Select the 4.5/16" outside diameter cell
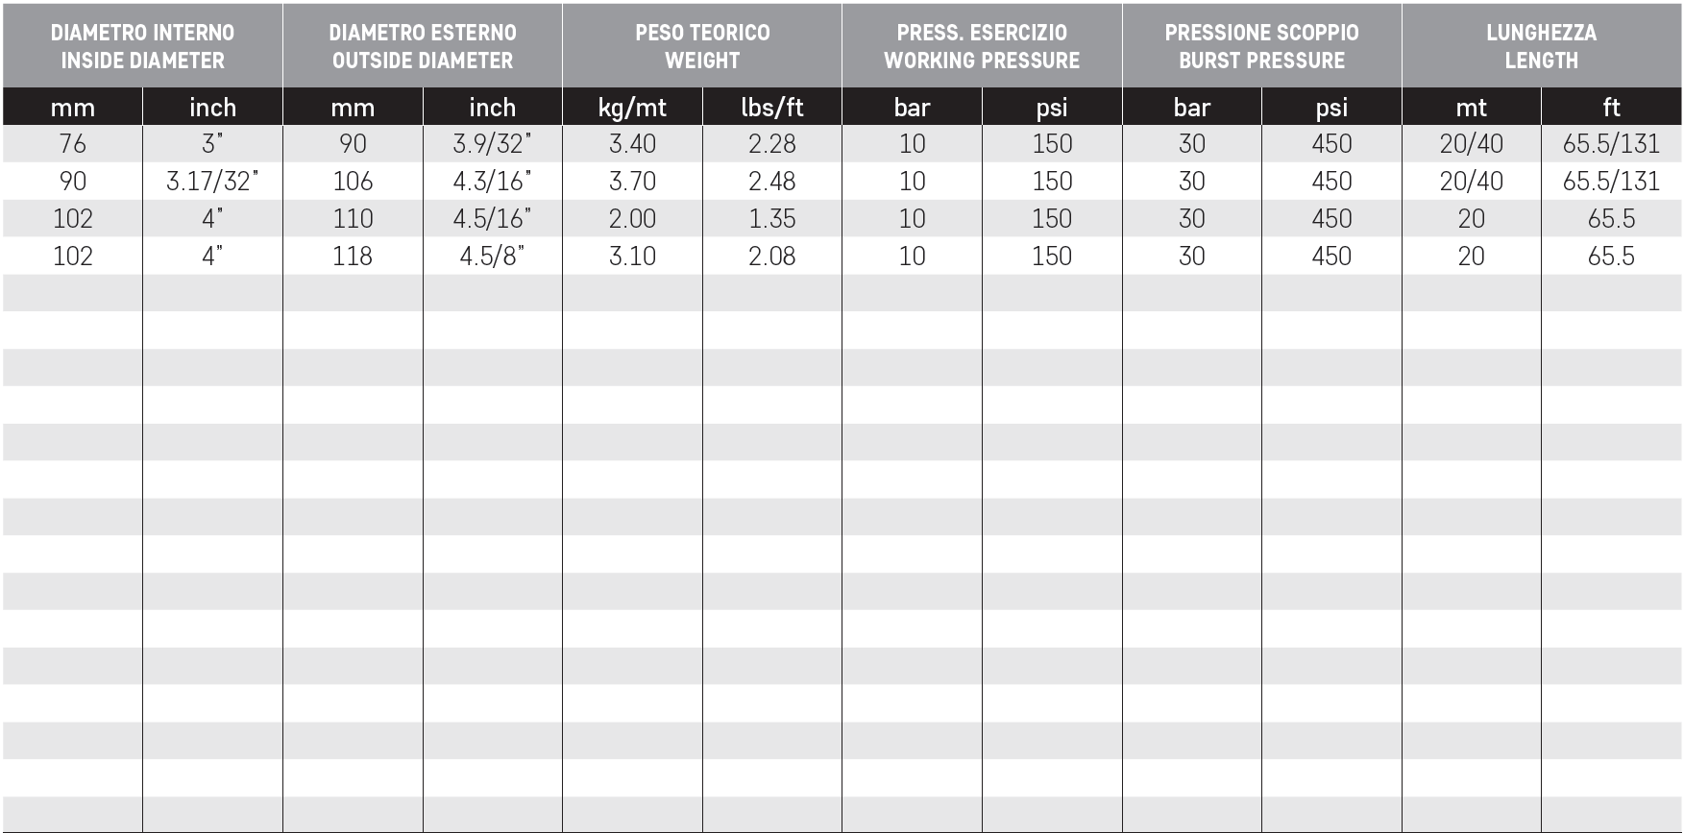 pos(493,219)
